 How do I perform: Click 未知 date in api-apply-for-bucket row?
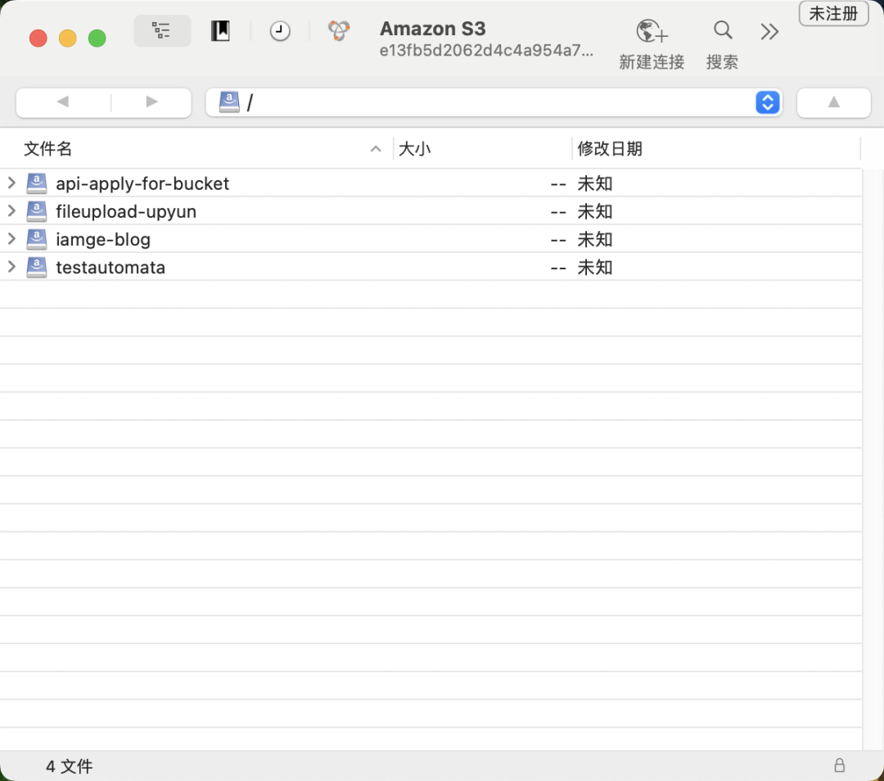click(x=595, y=184)
